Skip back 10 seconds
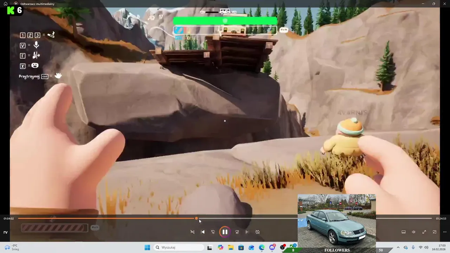The width and height of the screenshot is (450, 253). [213, 232]
